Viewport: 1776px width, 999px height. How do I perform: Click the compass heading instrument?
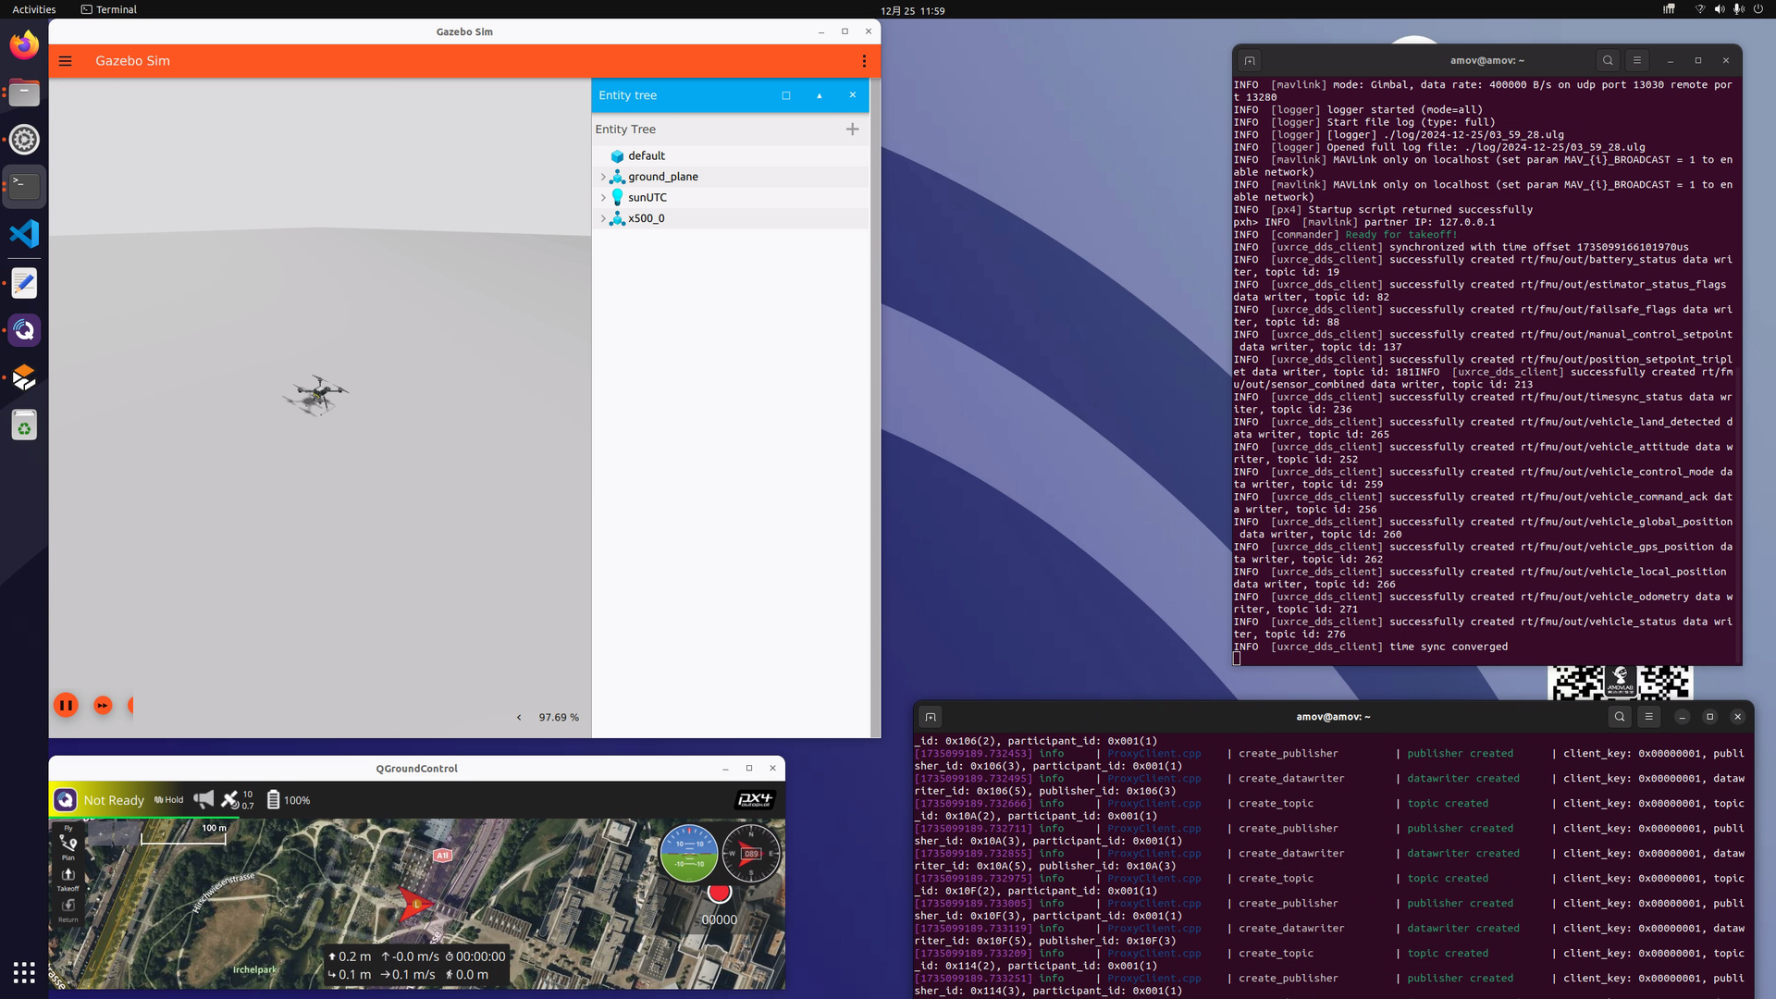(x=750, y=853)
